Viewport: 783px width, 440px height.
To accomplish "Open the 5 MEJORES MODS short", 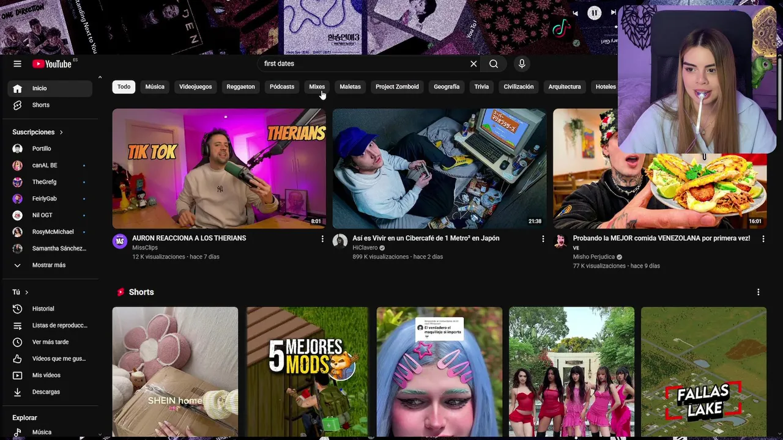I will [307, 372].
